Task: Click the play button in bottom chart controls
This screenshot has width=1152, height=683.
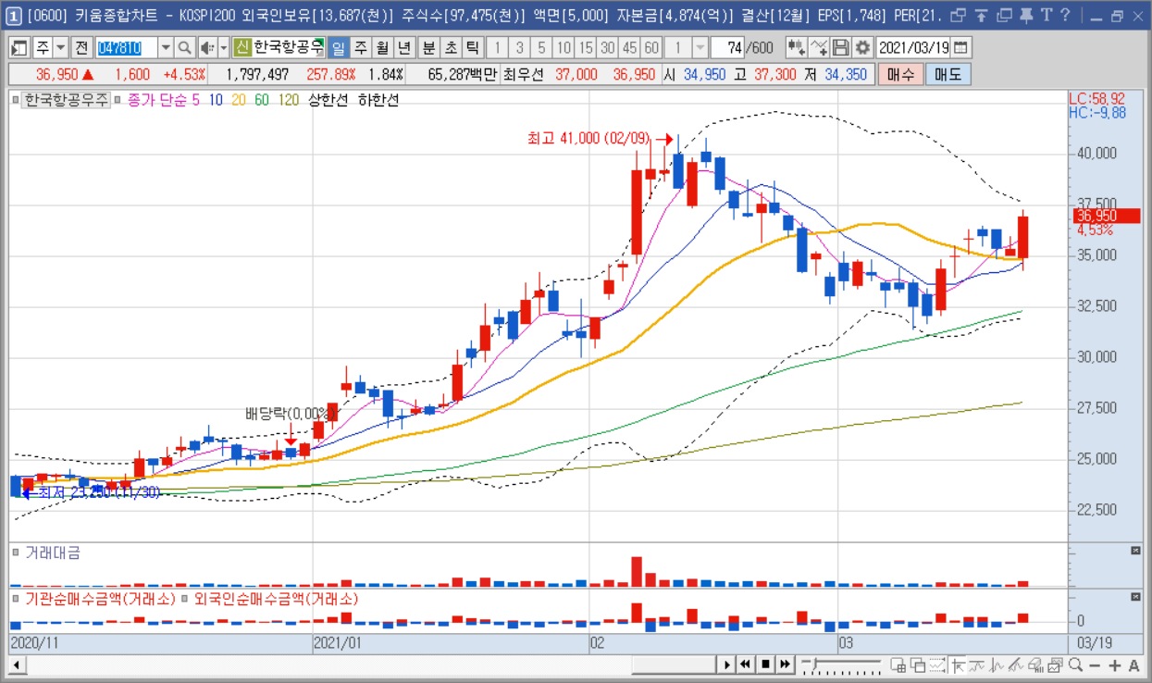Action: coord(727,664)
